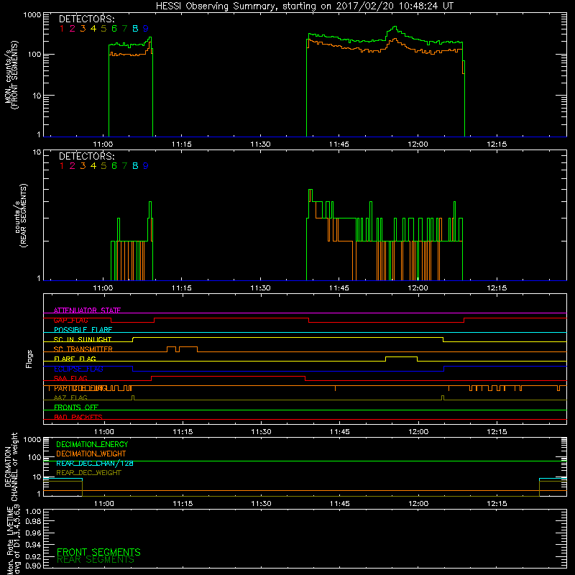Click the rear segments counts/s axis title
The height and width of the screenshot is (575, 575).
21,216
